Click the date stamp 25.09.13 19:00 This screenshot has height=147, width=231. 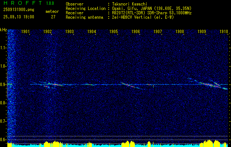(19, 17)
